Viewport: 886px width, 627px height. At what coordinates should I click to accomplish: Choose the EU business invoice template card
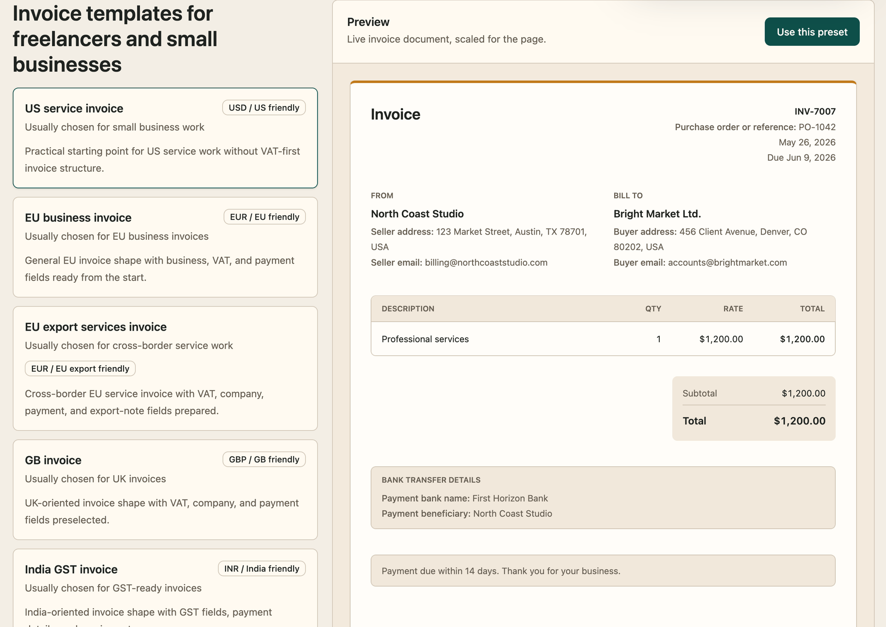(x=165, y=247)
